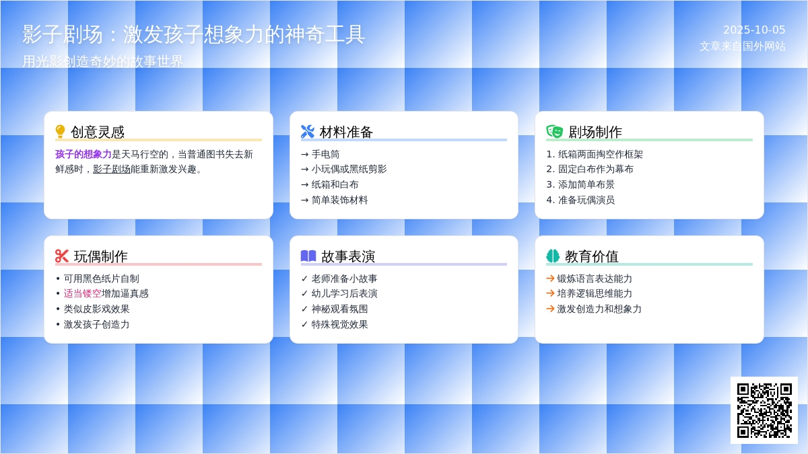Click the subtitle 用光影创造奇妙的故事世界
The width and height of the screenshot is (808, 454).
click(x=103, y=61)
